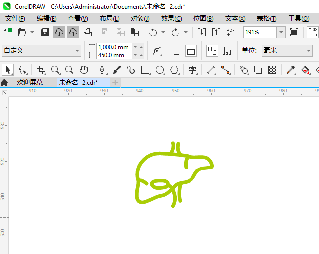This screenshot has height=254, width=319.
Task: Select the Freehand curve tool
Action: 130,70
